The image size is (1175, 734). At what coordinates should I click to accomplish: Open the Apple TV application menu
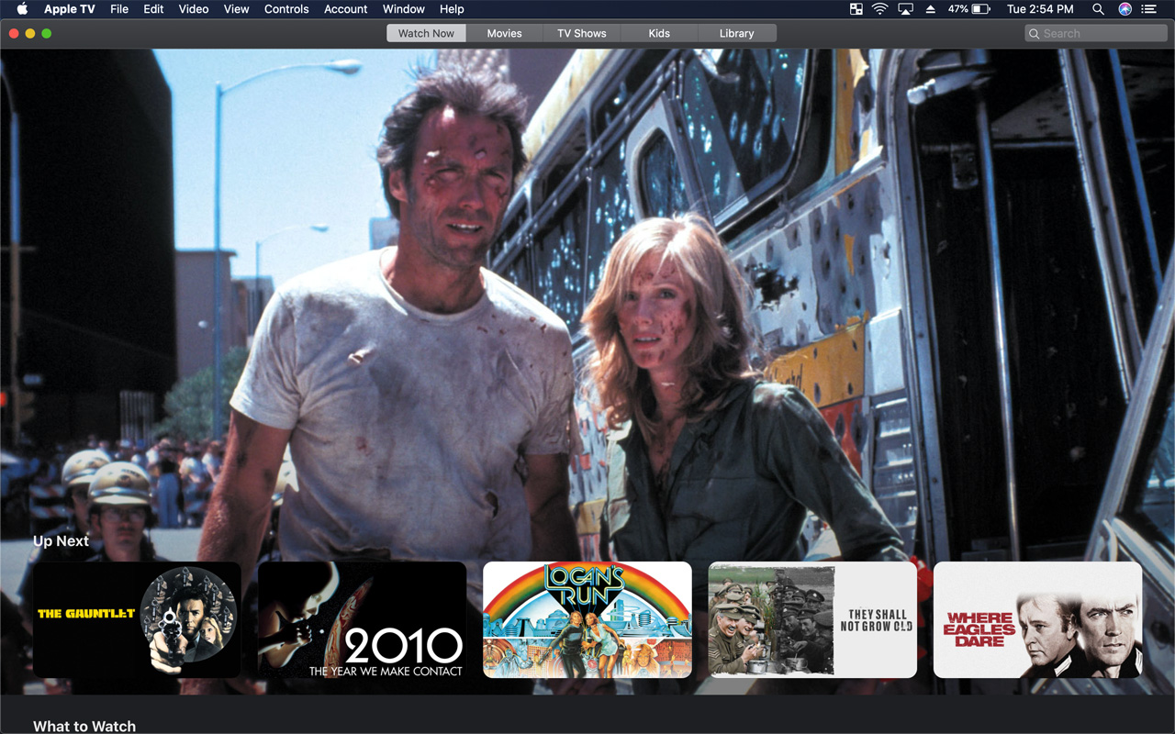point(70,9)
